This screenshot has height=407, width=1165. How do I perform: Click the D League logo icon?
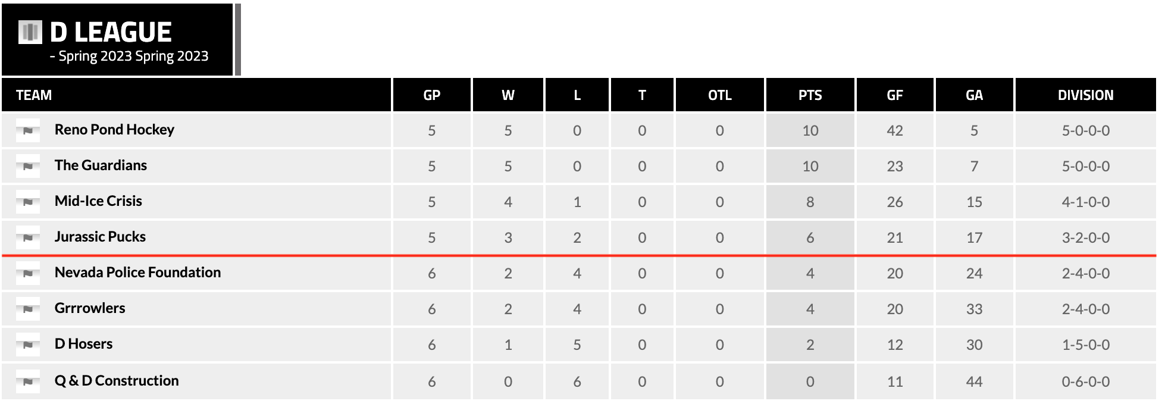coord(30,32)
